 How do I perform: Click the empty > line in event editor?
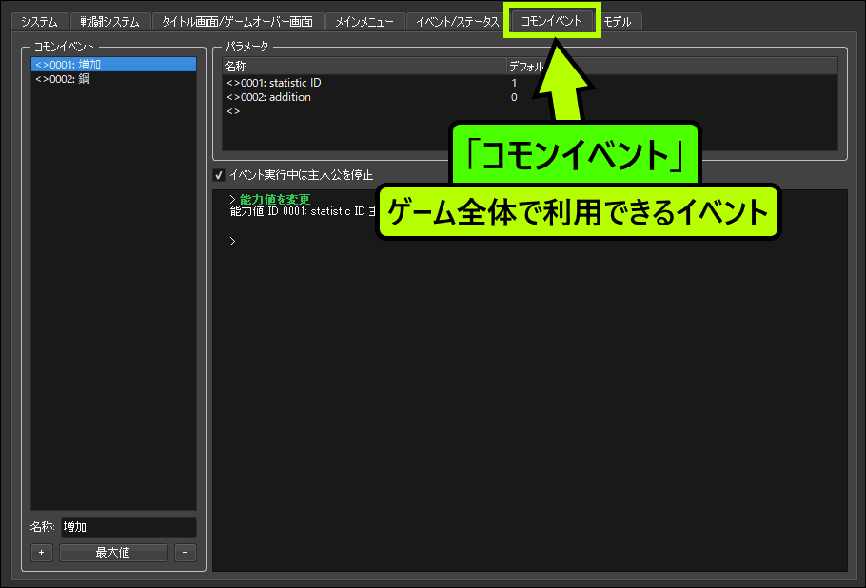click(x=232, y=242)
